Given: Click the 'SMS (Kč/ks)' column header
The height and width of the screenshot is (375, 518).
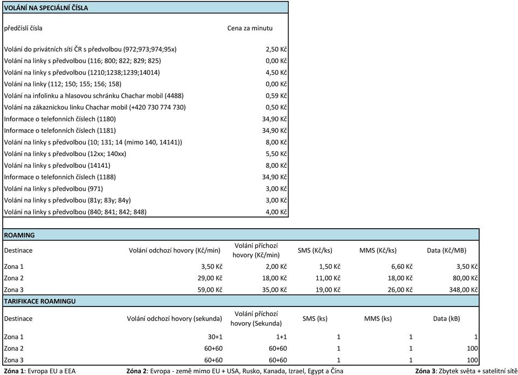Looking at the screenshot, I should [x=315, y=250].
